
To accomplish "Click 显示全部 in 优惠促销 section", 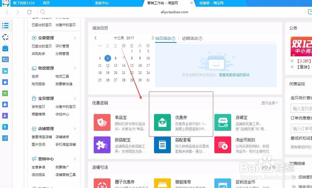I will pos(270,103).
